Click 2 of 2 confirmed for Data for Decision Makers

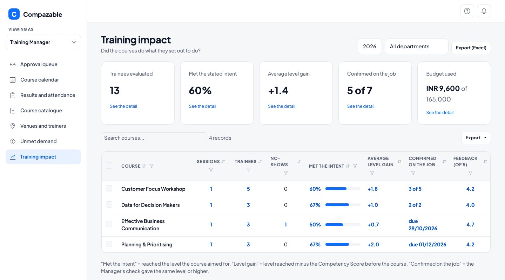coord(415,205)
